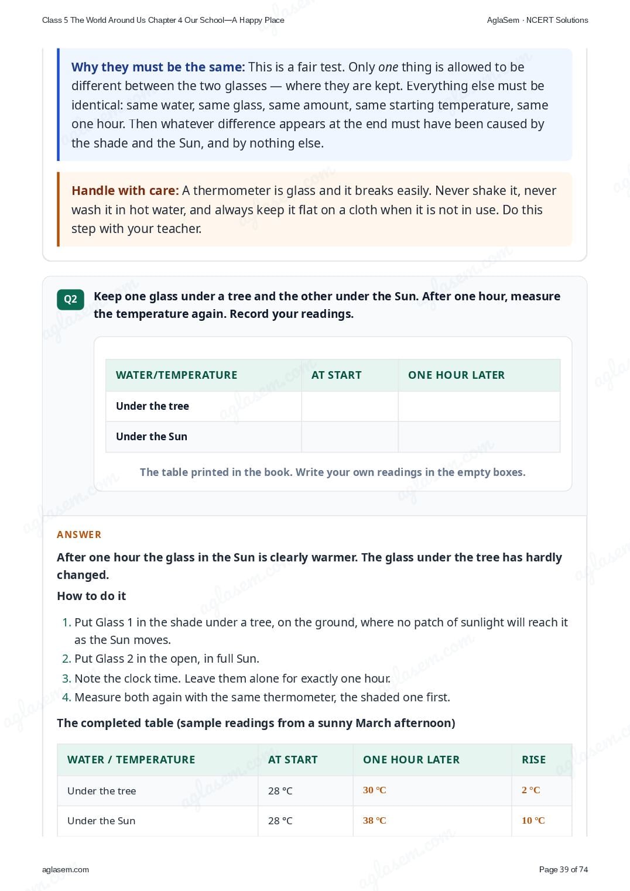Click the empty 'Under the Sun' At Start cell
The height and width of the screenshot is (891, 630).
350,437
